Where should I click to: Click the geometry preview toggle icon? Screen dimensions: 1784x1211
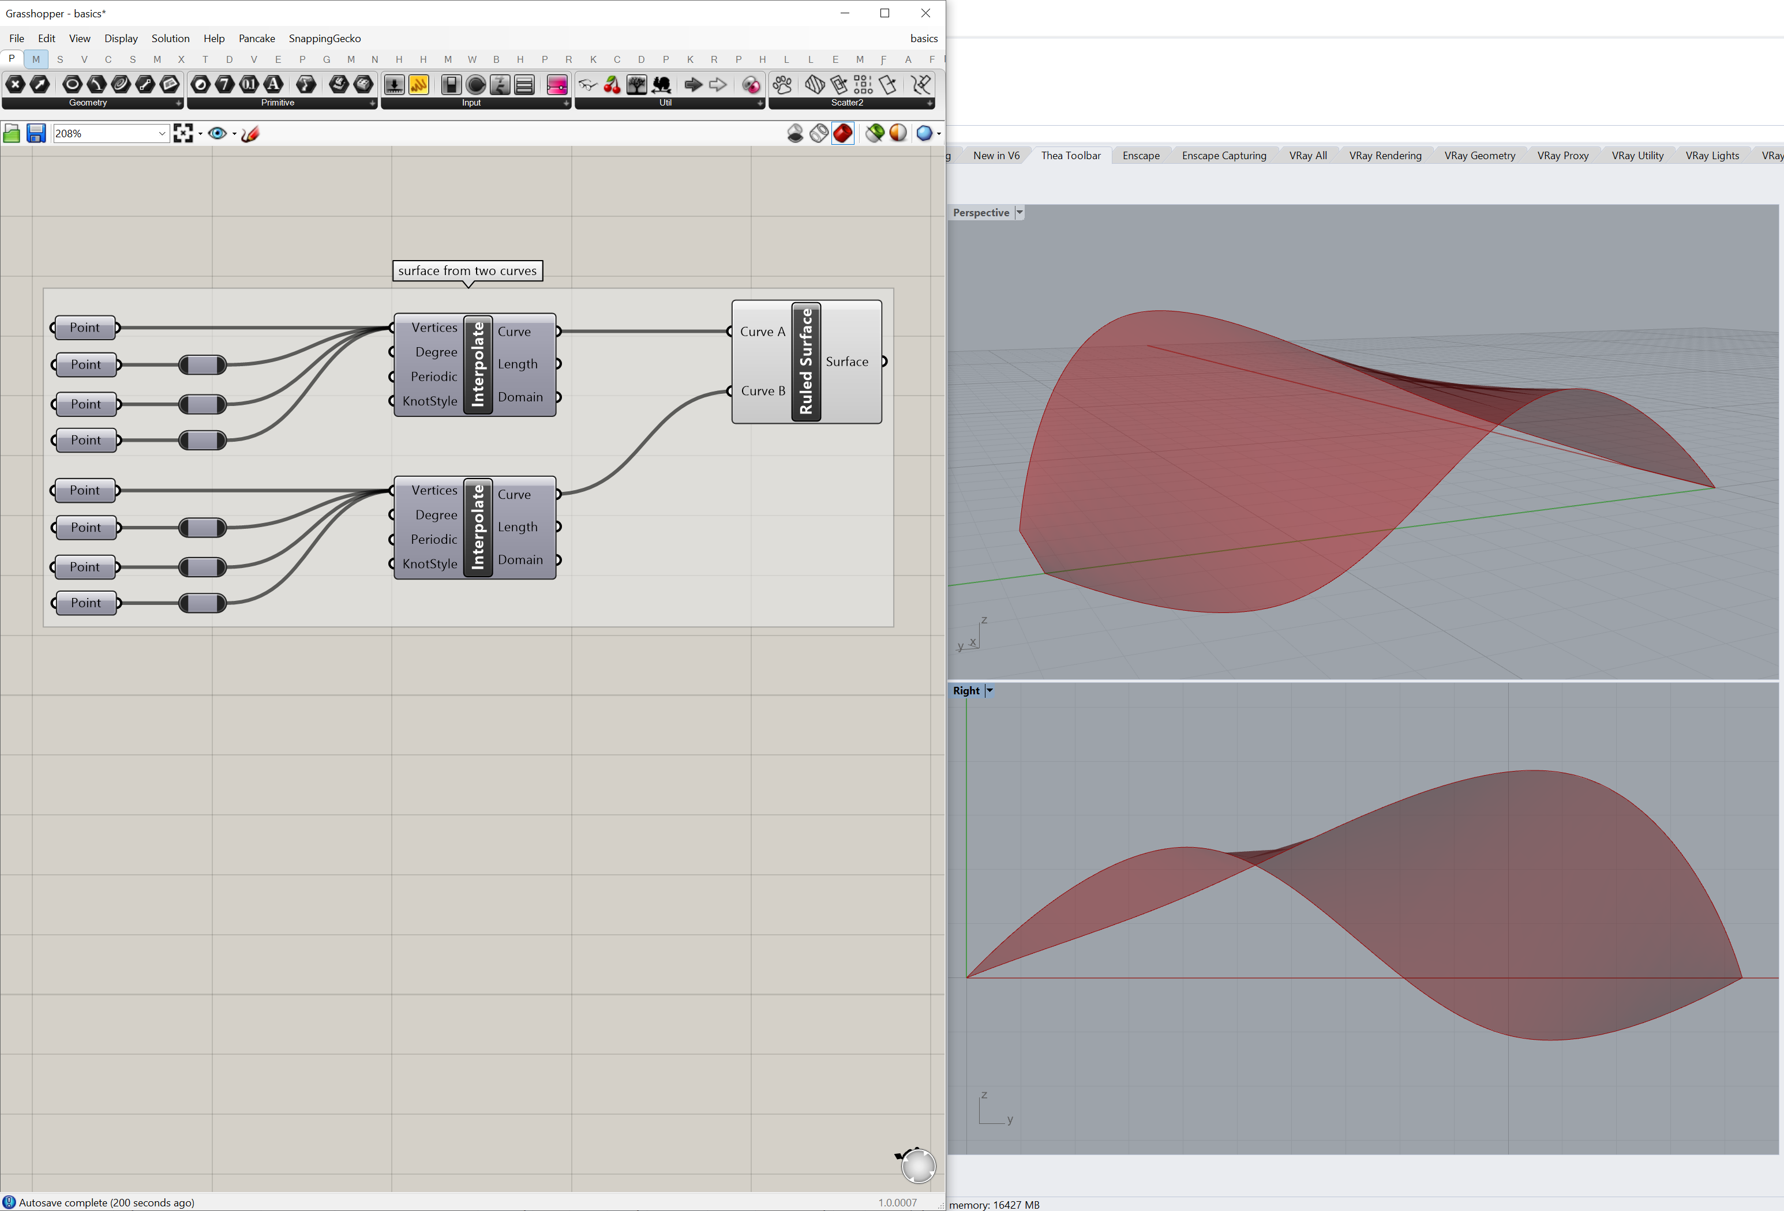[x=218, y=133]
